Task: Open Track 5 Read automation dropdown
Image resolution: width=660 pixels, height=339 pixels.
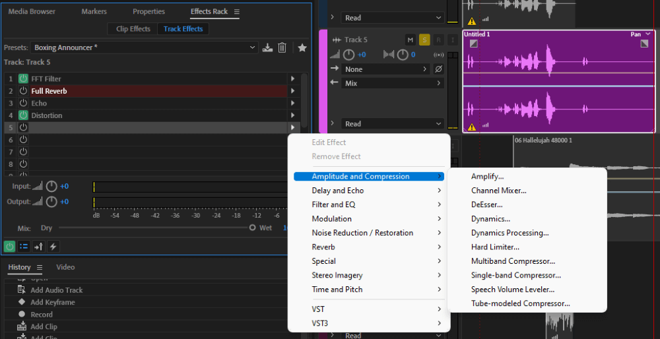Action: point(392,123)
